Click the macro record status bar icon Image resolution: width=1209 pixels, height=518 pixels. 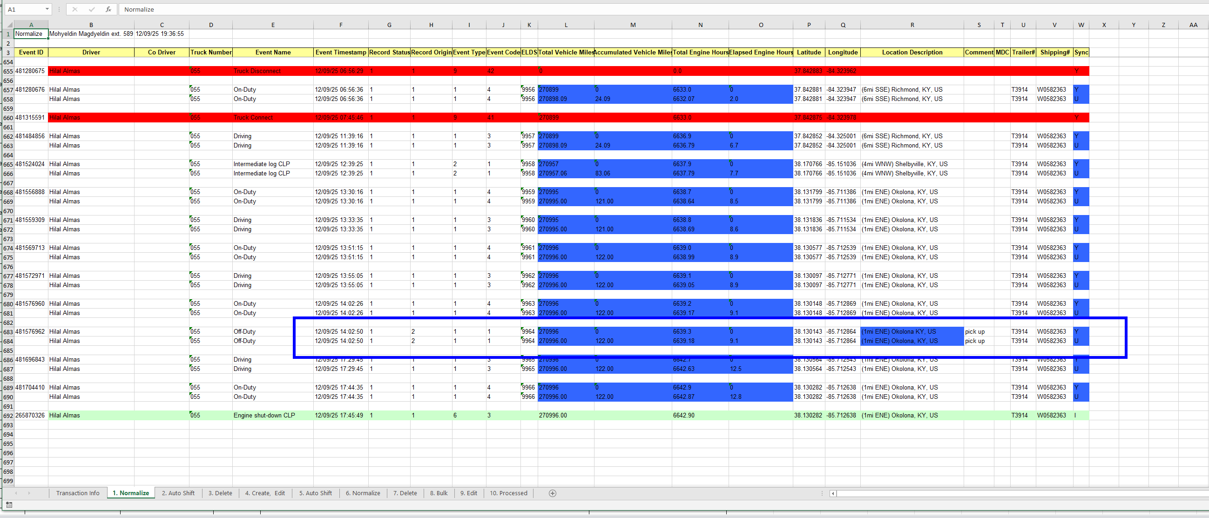9,505
